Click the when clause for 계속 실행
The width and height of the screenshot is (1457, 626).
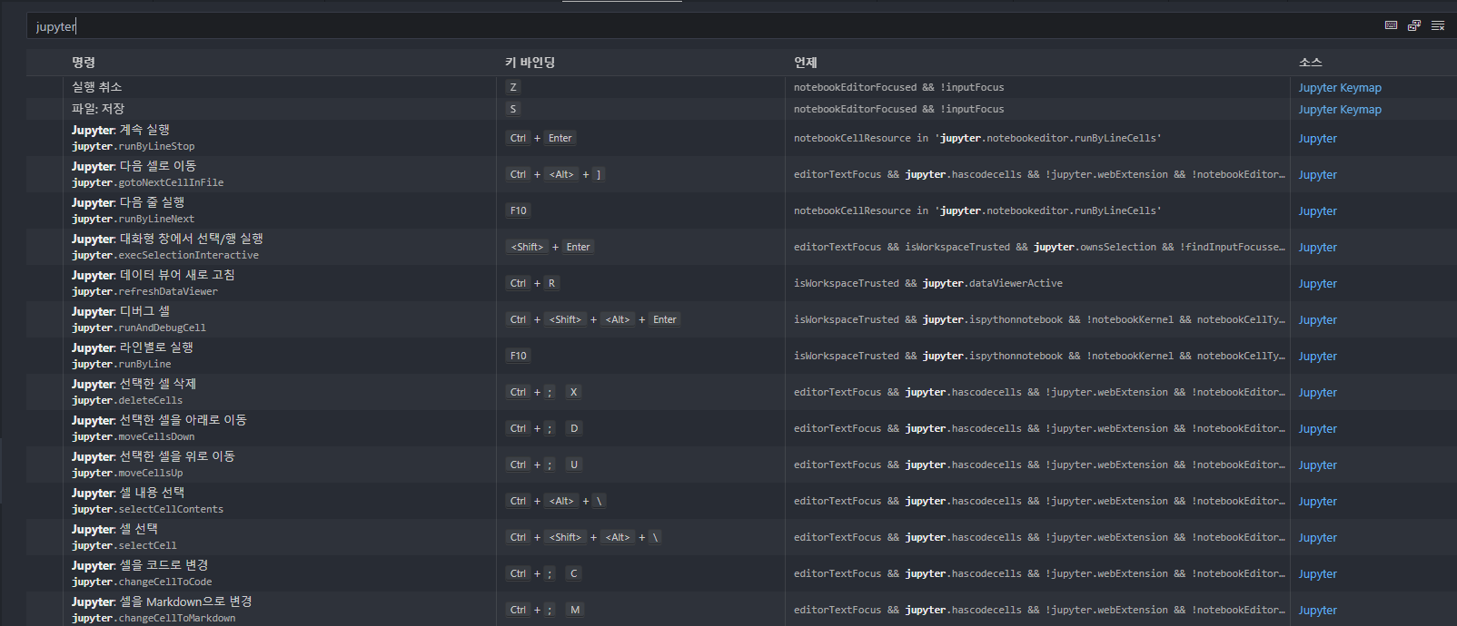pos(977,138)
